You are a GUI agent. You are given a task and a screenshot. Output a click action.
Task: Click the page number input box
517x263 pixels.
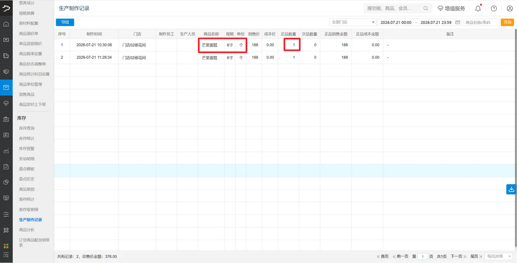[422, 257]
